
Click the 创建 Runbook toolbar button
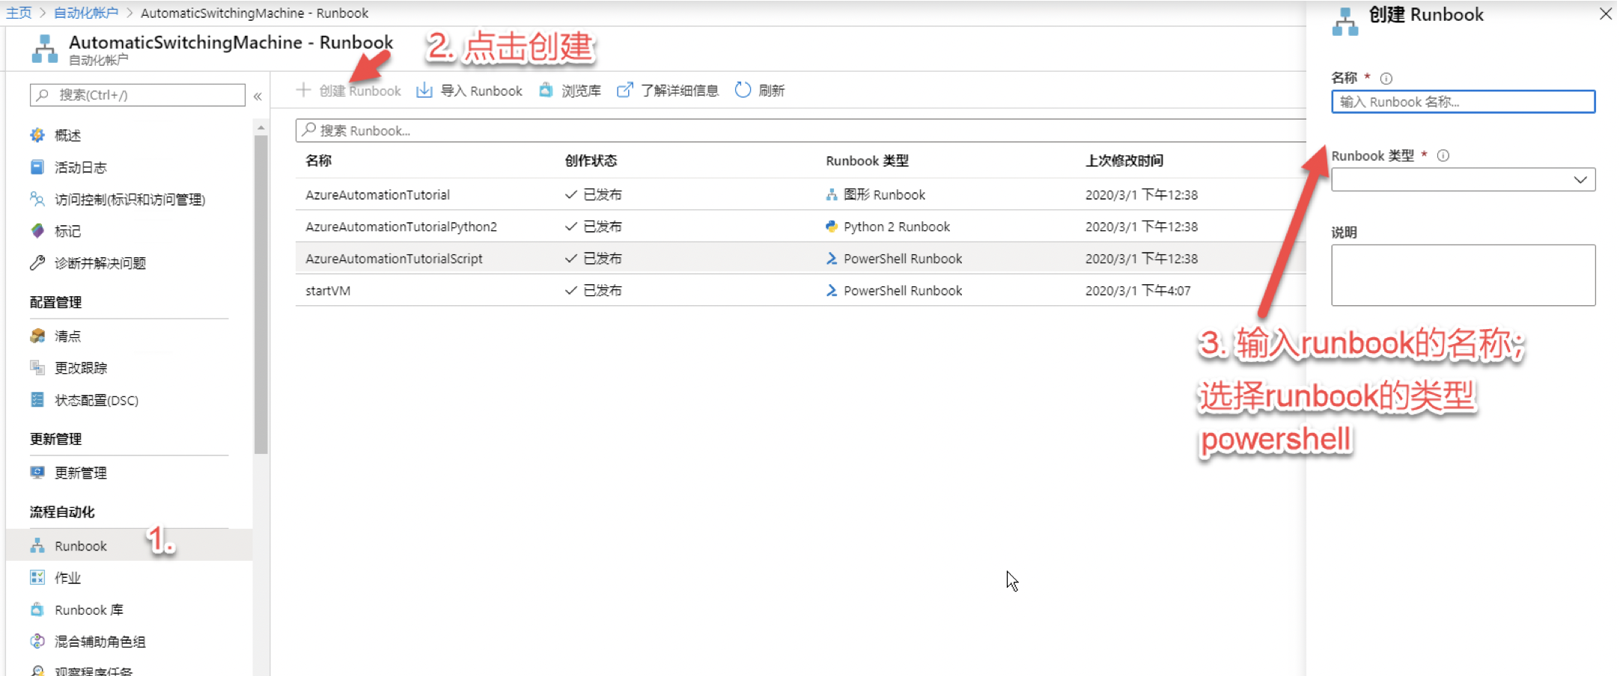[349, 90]
